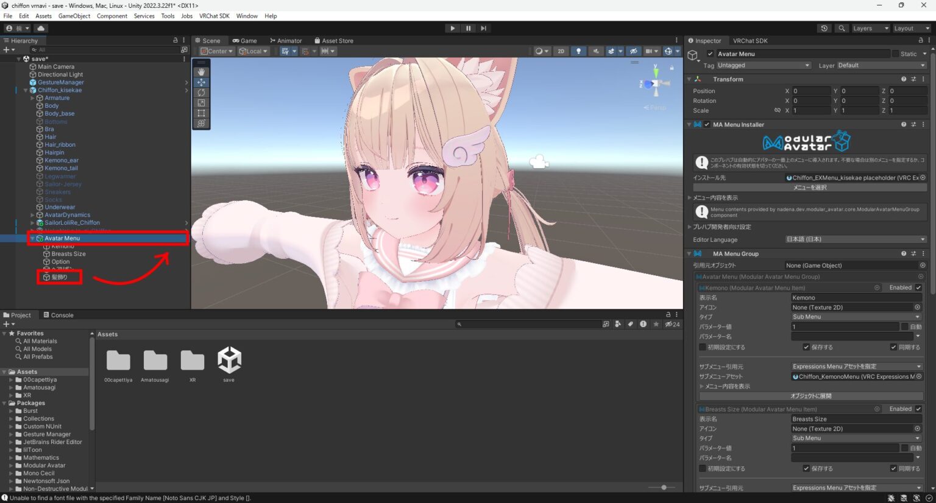Select the Scale tool

(x=201, y=103)
